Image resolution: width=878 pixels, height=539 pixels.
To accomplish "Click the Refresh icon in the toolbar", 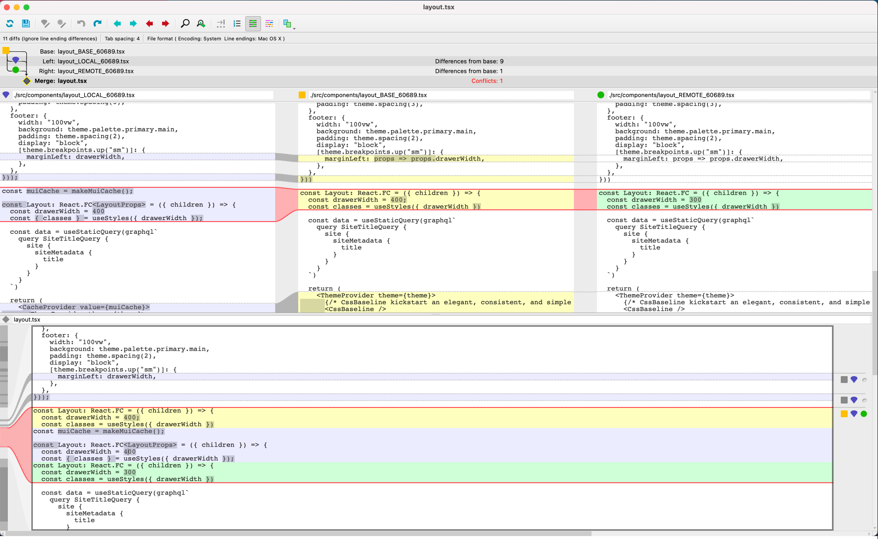I will [x=10, y=23].
